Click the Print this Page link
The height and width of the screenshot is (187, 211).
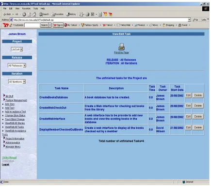pos(121,52)
